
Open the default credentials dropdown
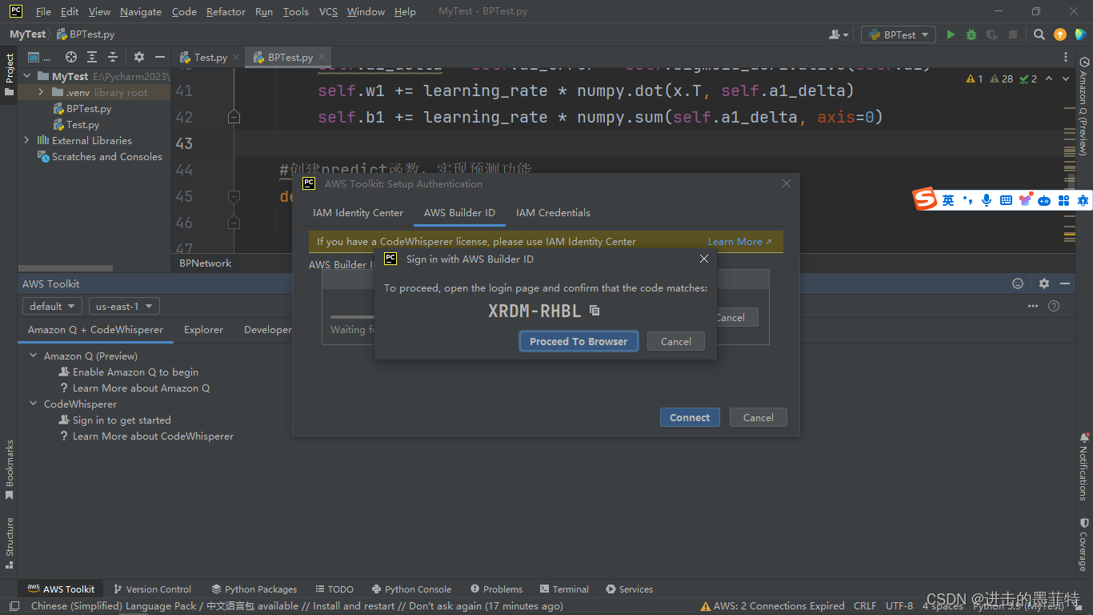tap(52, 306)
